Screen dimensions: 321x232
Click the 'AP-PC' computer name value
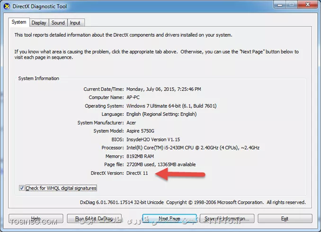(x=133, y=97)
